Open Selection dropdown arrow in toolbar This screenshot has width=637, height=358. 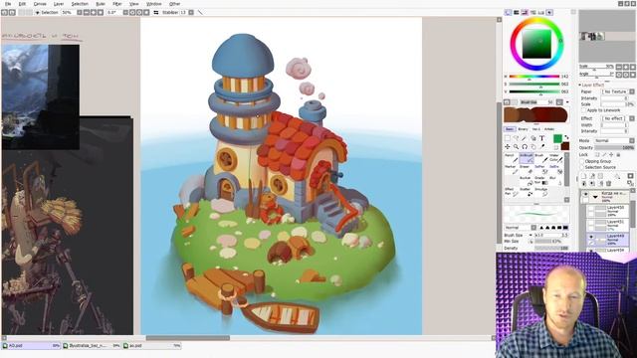point(38,13)
